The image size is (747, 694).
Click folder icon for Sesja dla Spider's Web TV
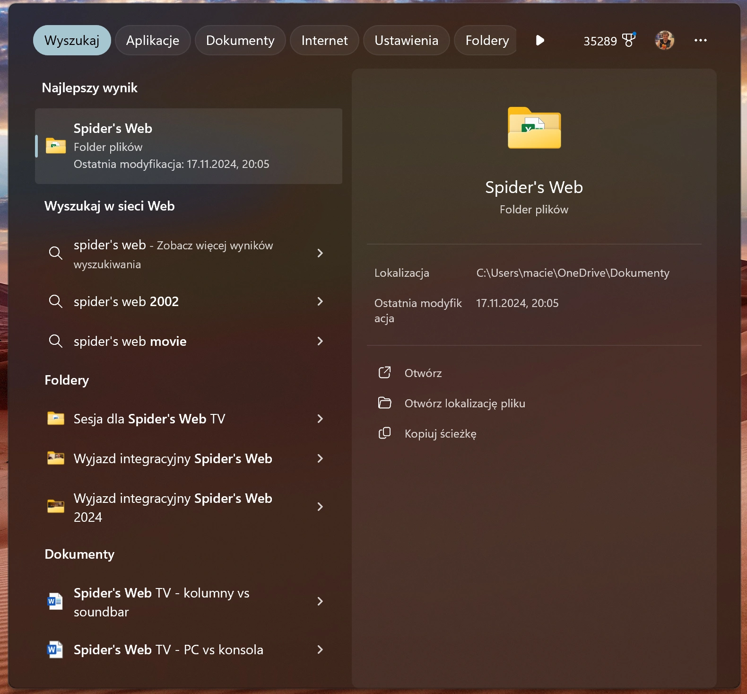tap(56, 418)
